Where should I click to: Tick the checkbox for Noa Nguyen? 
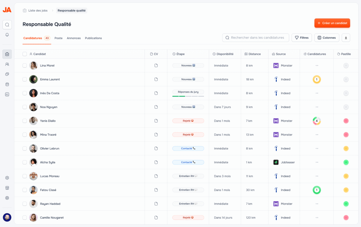click(25, 107)
